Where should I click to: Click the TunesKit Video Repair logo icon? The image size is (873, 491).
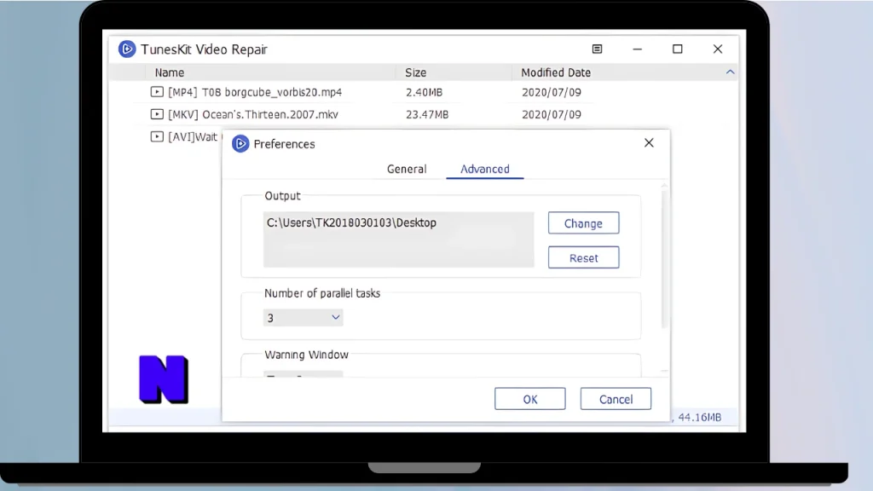pos(127,49)
